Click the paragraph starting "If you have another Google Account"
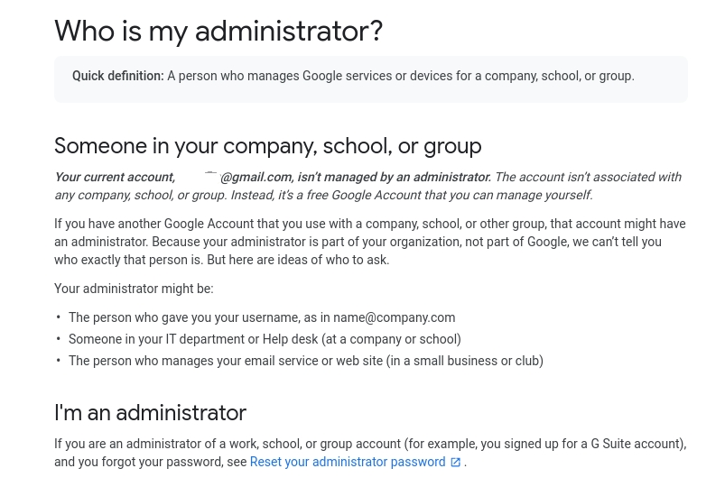 (370, 242)
